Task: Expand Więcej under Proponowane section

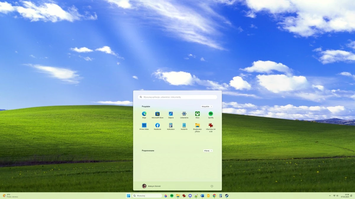Action: coord(208,151)
